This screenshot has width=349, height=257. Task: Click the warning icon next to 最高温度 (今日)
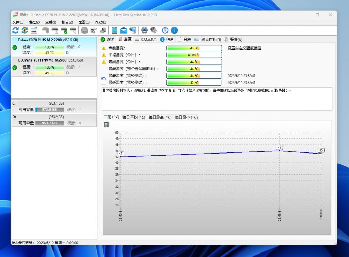pyautogui.click(x=104, y=62)
